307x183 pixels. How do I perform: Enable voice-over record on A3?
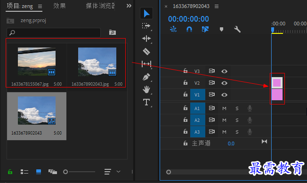[250, 132]
